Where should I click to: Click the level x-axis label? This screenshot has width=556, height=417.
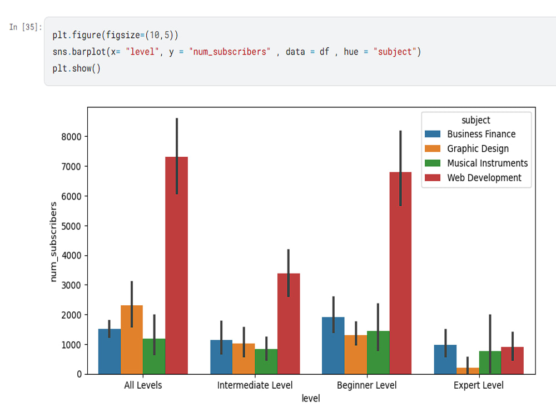click(x=311, y=398)
